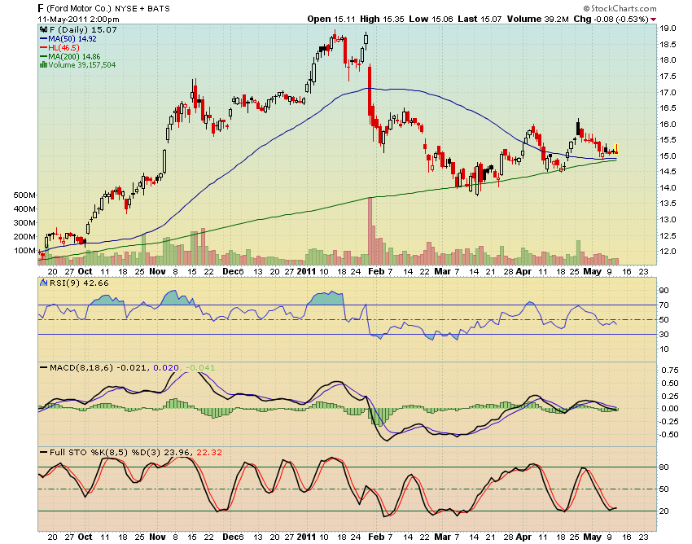This screenshot has width=692, height=544.
Task: Click the RSI 90 level label
Action: 664,291
